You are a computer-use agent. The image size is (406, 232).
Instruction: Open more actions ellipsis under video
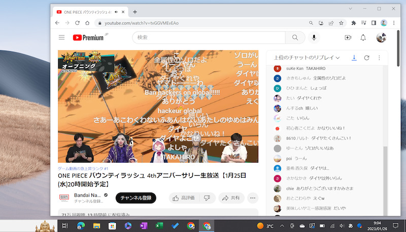252,198
